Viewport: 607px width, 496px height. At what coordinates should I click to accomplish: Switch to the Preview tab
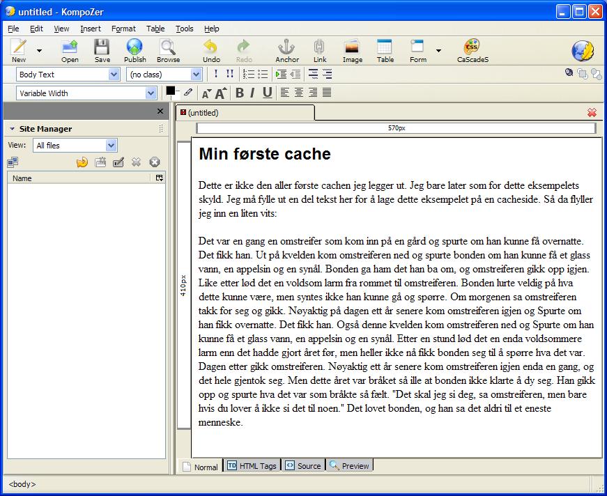coord(350,466)
